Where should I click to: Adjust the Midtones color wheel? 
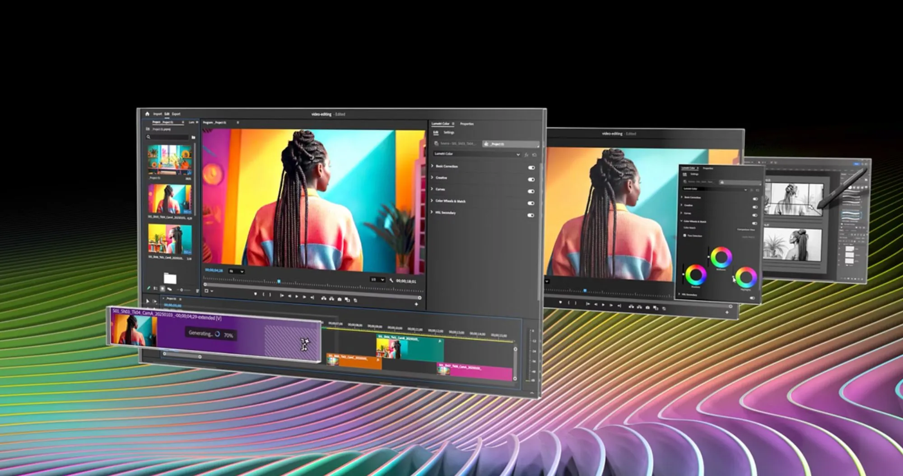point(721,258)
